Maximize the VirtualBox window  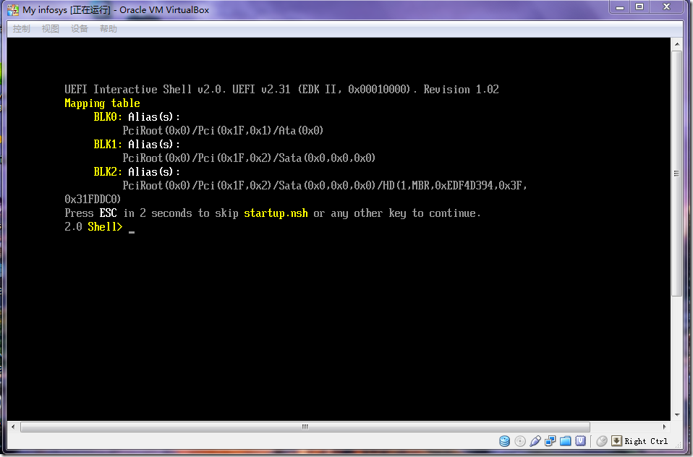point(639,7)
